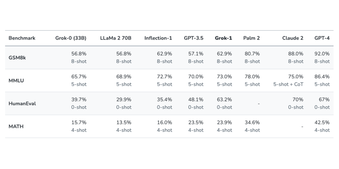339x169 pixels.
Task: Click the LLaMa 2 70B header
Action: [x=116, y=38]
